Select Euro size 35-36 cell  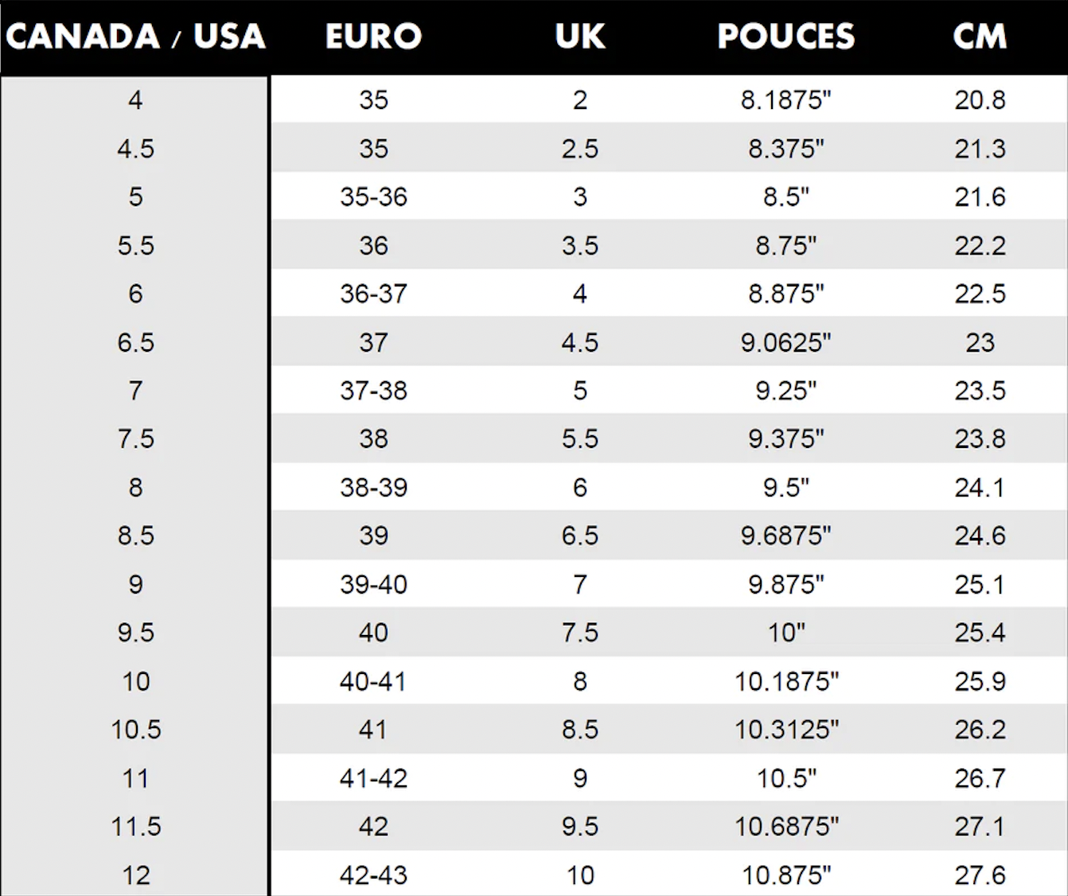[373, 197]
